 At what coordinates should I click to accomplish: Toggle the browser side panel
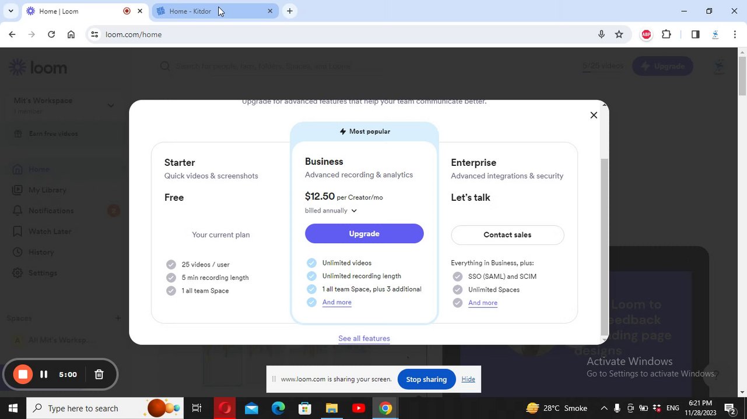pyautogui.click(x=695, y=34)
